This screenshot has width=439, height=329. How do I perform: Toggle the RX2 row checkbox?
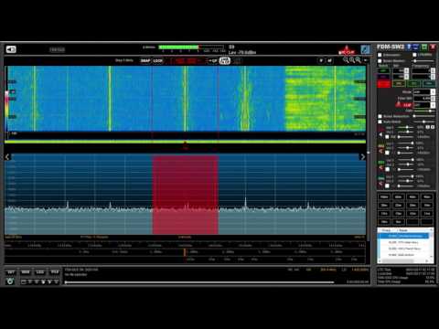pos(387,153)
